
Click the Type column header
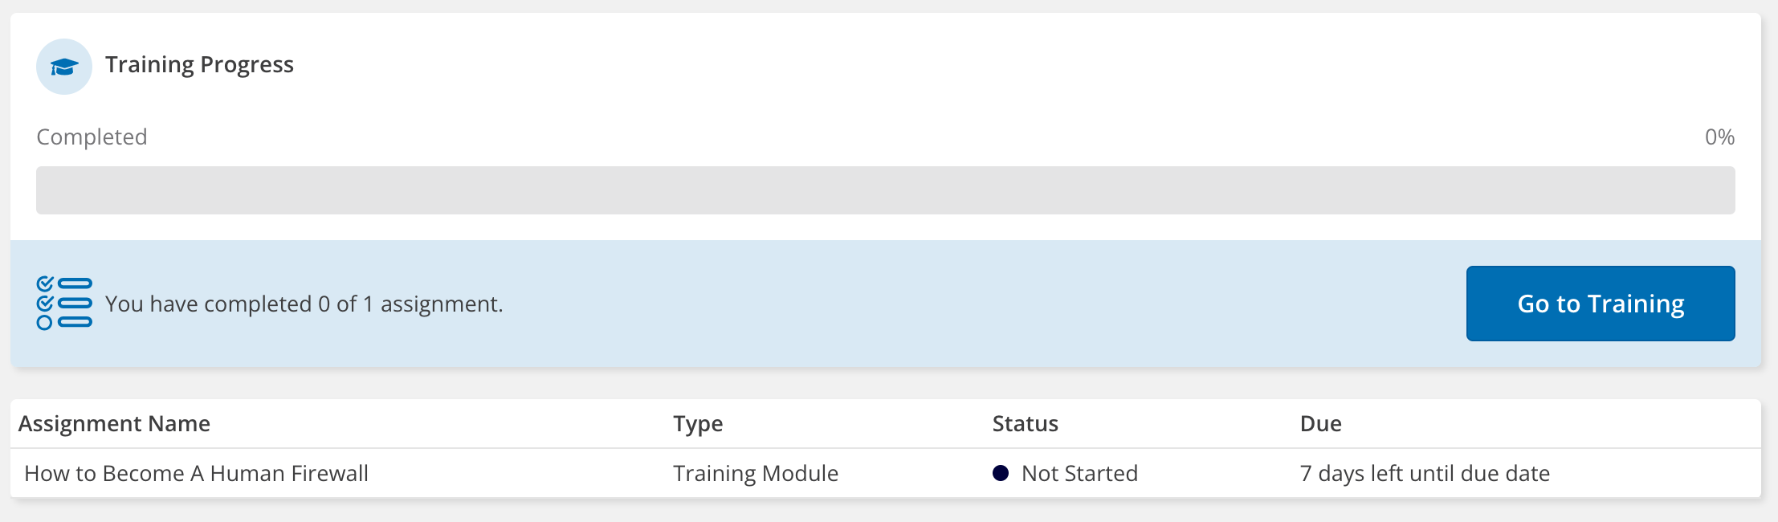(698, 424)
